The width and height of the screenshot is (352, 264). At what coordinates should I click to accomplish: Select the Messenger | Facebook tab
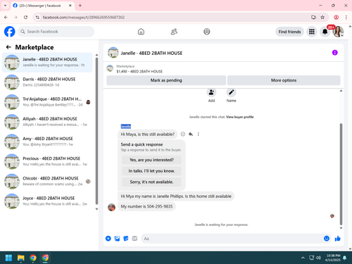[x=40, y=6]
